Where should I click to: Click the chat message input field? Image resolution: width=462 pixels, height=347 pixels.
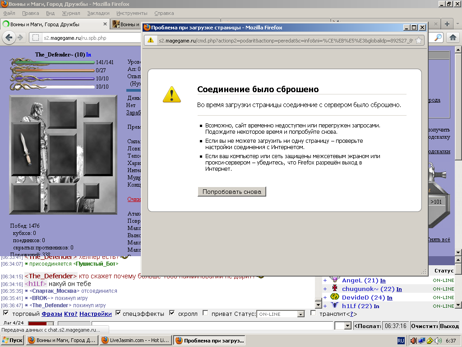pos(212,326)
